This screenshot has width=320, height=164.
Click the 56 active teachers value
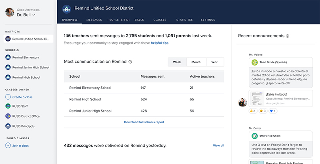coord(192,111)
